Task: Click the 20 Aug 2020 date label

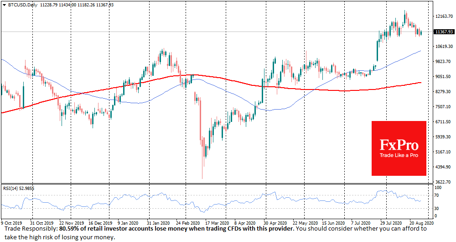Action: coord(422,223)
